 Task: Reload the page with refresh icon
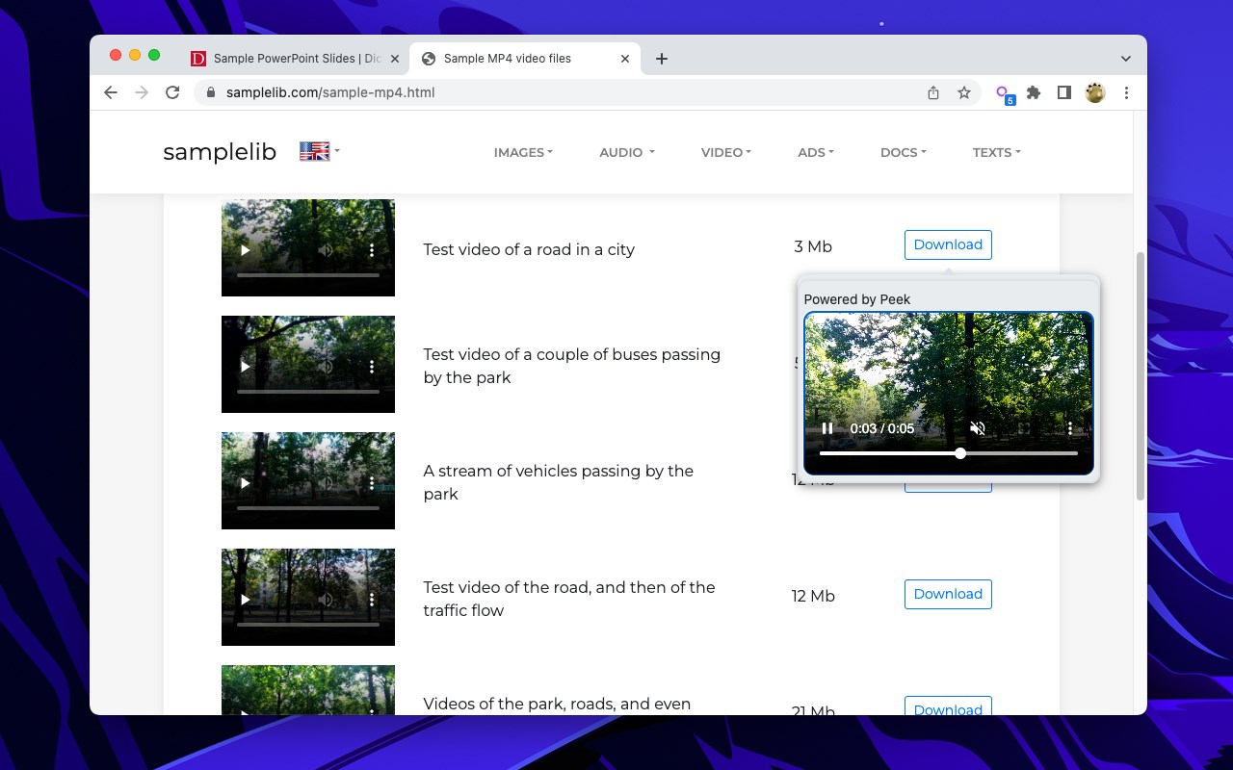(172, 92)
